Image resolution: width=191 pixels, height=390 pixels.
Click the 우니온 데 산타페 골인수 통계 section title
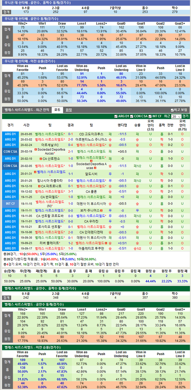point(31,18)
